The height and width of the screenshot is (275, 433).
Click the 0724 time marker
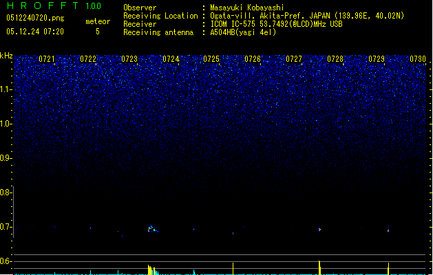tap(171, 59)
